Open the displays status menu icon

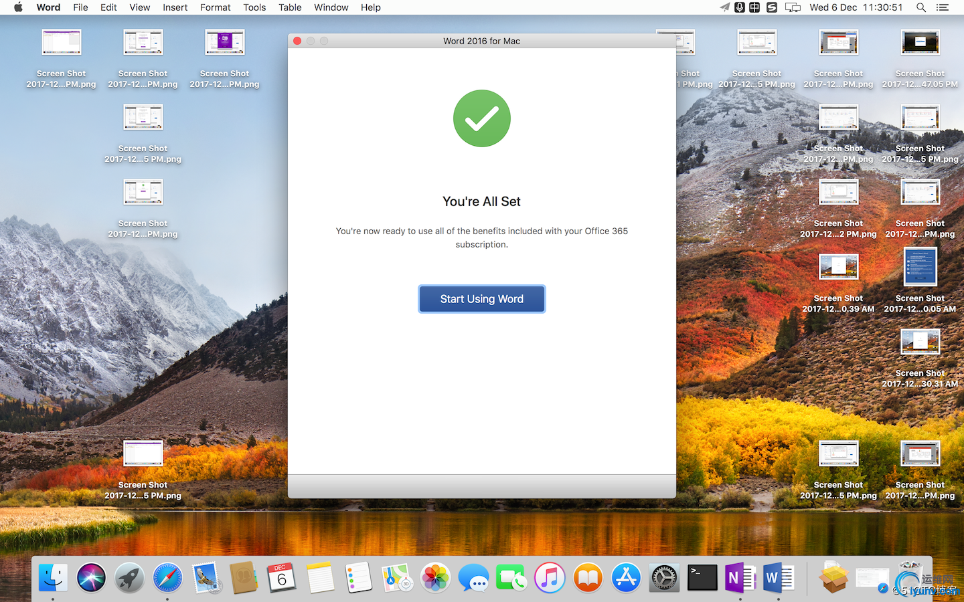pos(793,7)
